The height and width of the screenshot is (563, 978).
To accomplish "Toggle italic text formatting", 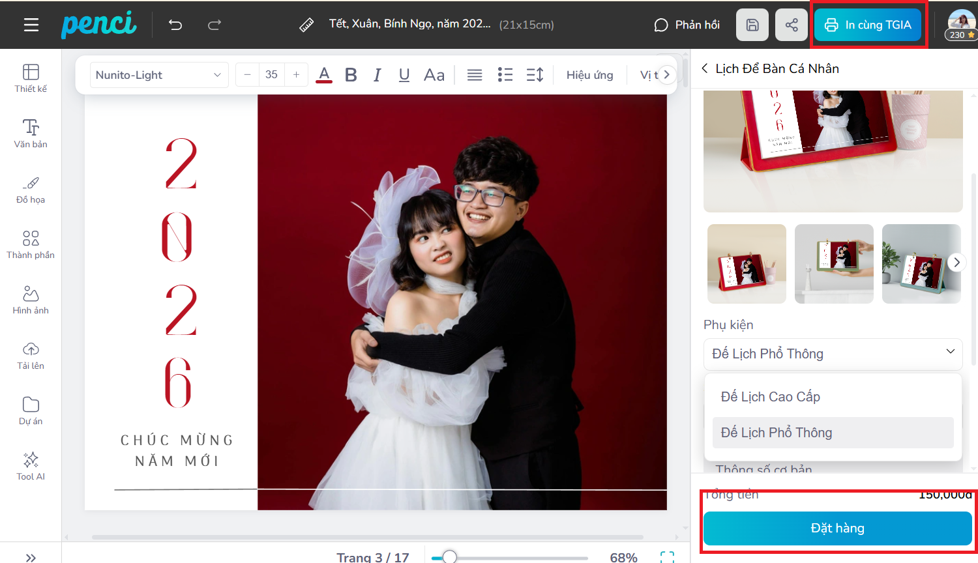I will click(377, 75).
